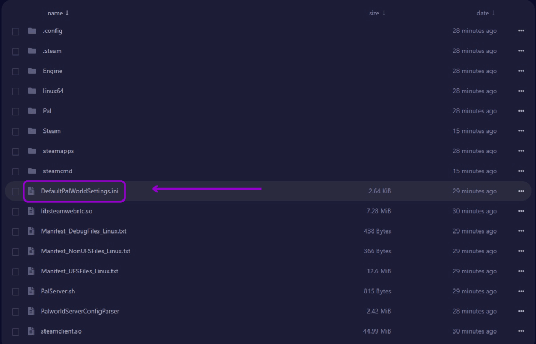536x344 pixels.
Task: Open the three-dot menu for steamapps
Action: tap(521, 151)
